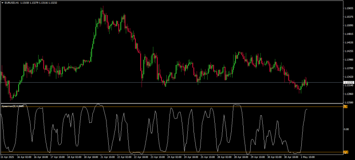Image resolution: width=355 pixels, height=160 pixels.
Task: Click the 1.12580 price axis label
Action: 348,102
